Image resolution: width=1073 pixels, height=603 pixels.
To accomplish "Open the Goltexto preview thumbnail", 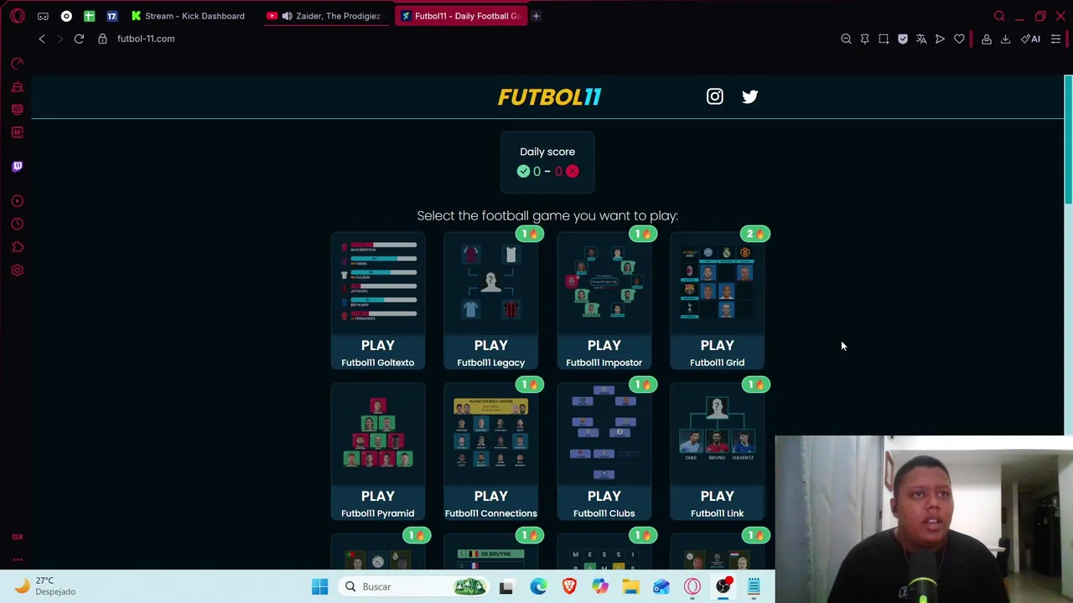I will pyautogui.click(x=378, y=282).
